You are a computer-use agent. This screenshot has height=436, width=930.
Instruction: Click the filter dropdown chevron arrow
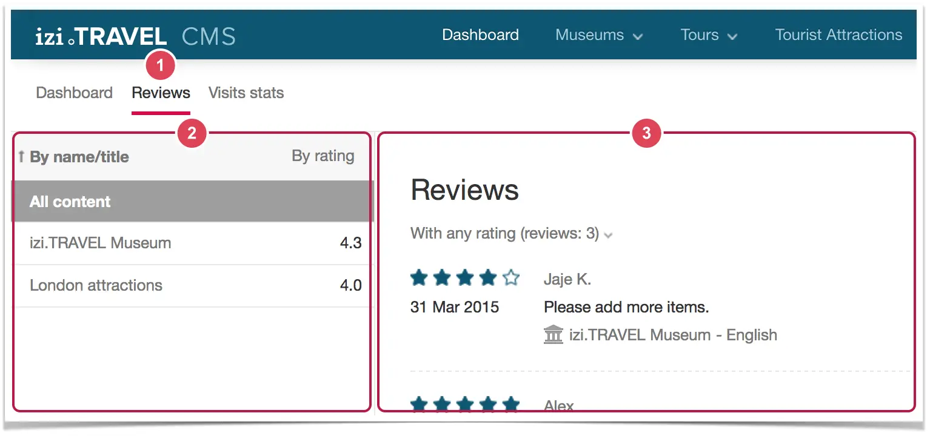click(608, 235)
